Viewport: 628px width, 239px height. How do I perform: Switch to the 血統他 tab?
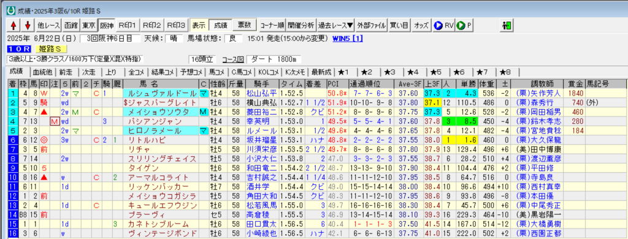coord(43,72)
